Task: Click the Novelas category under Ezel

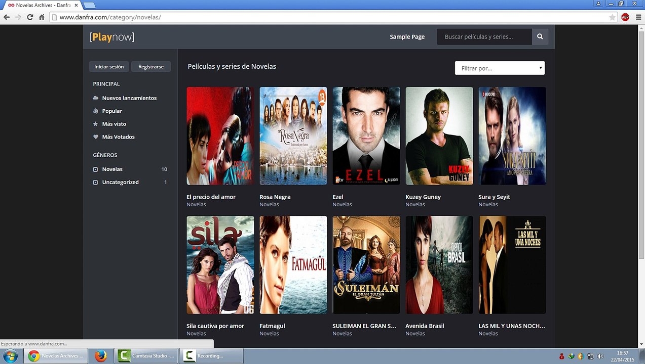Action: pos(342,205)
